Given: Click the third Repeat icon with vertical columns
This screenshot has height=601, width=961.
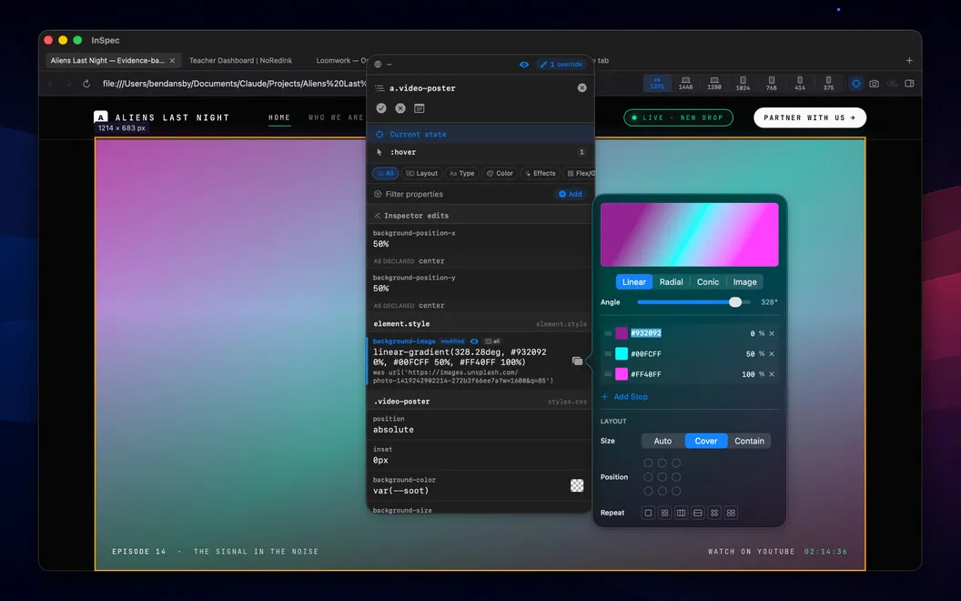Looking at the screenshot, I should [x=681, y=514].
